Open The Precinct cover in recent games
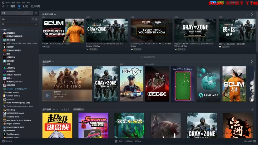 (x=132, y=84)
